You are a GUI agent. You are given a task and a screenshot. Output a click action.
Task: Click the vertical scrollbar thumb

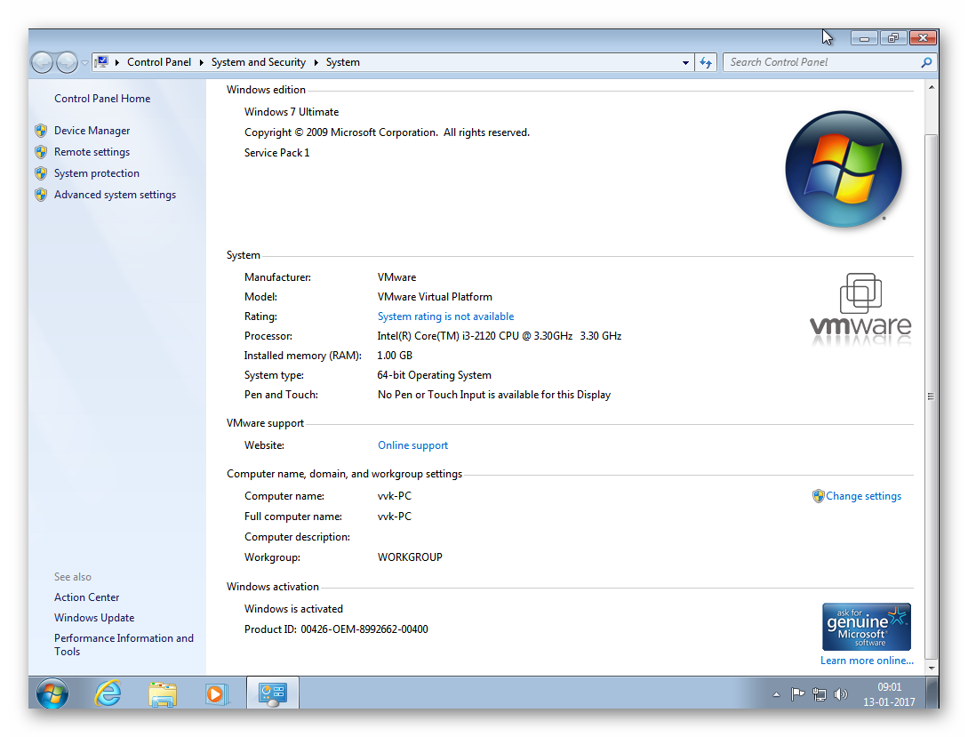tap(931, 396)
